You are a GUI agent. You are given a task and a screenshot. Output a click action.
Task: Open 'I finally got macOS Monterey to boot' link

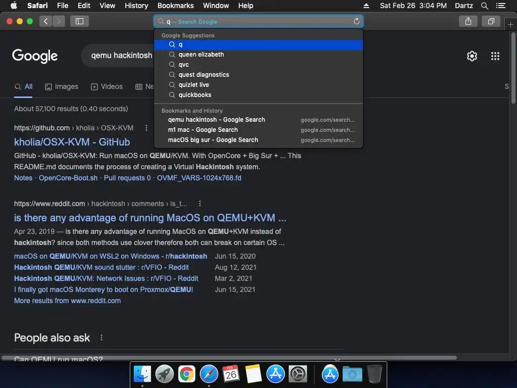104,289
